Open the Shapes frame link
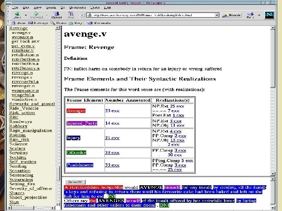 [x=17, y=193]
